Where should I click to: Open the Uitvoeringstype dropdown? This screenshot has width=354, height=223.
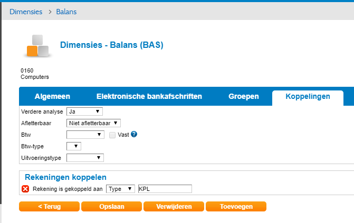[x=85, y=158]
